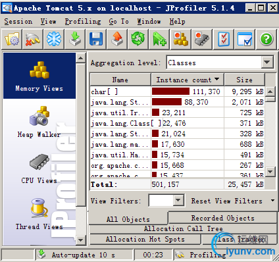Image resolution: width=279 pixels, height=262 pixels.
Task: Open the Session menu
Action: pyautogui.click(x=18, y=21)
